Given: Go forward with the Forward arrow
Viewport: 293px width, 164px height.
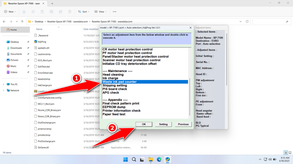Looking at the screenshot, I should [11, 22].
